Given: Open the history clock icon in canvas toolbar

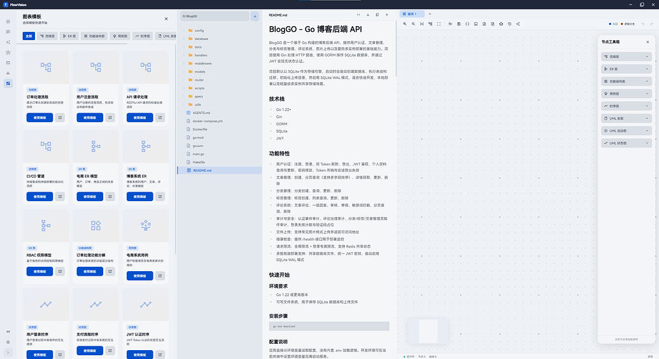Looking at the screenshot, I should click(x=509, y=24).
